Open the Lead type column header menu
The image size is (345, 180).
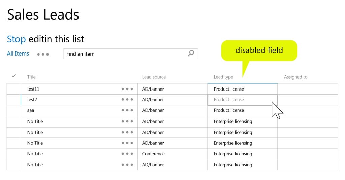pyautogui.click(x=223, y=77)
